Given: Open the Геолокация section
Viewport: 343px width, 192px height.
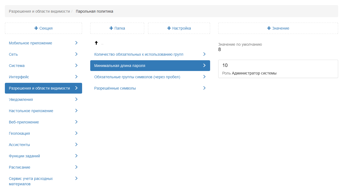Looking at the screenshot, I should [x=19, y=133].
